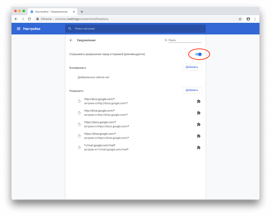This screenshot has height=216, width=271.
Task: Click the extension puzzle icon for http://docs.google.com
Action: (198, 101)
